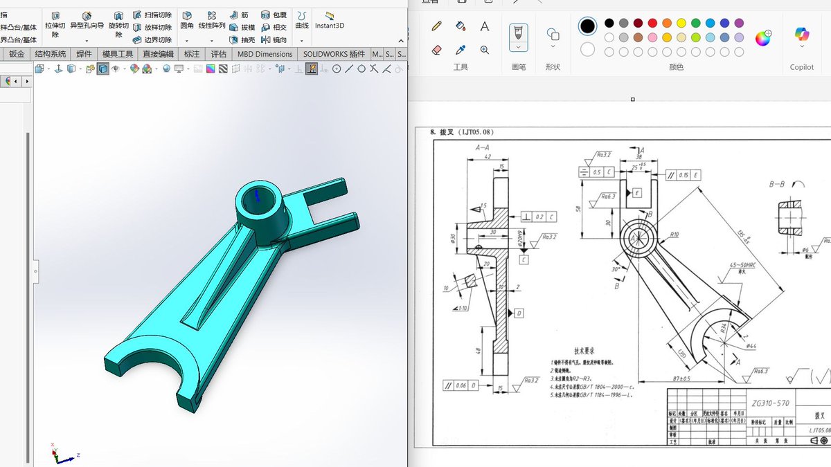The image size is (831, 467).
Task: Click the 镜向 mirror feature tool
Action: pos(274,39)
